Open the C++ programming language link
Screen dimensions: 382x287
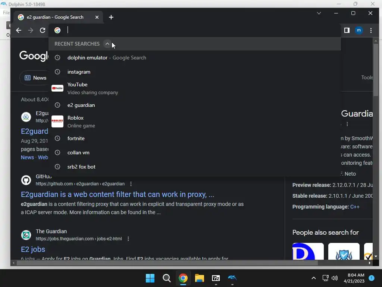pos(355,207)
